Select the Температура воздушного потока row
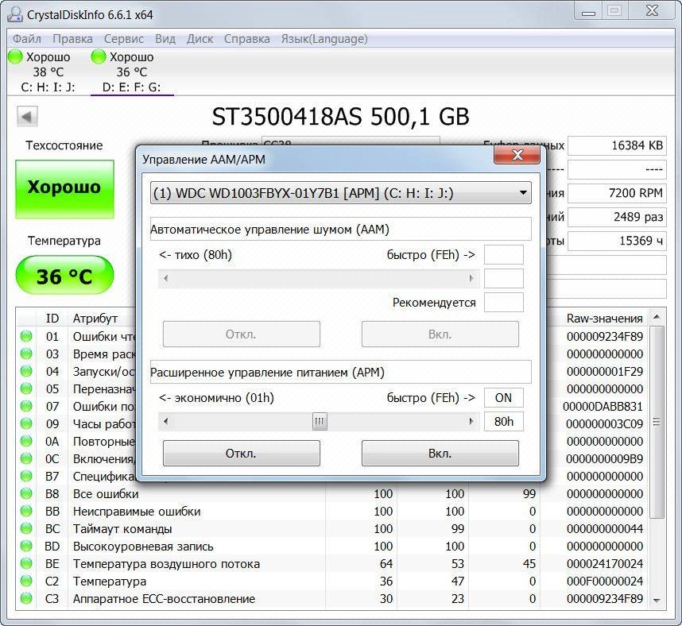Screen dimensions: 682x626 [333, 564]
